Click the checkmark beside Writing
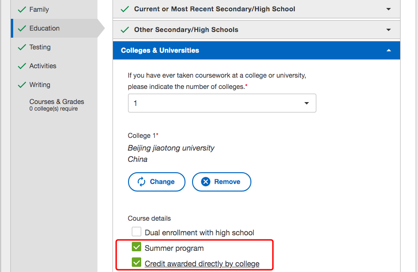The width and height of the screenshot is (418, 272). pos(22,85)
